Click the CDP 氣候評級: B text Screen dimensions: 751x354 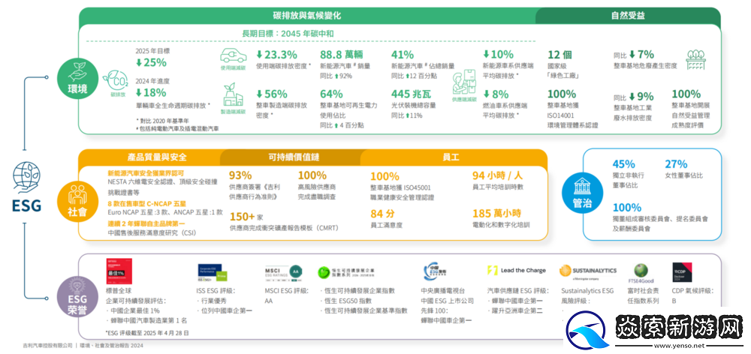pyautogui.click(x=692, y=295)
